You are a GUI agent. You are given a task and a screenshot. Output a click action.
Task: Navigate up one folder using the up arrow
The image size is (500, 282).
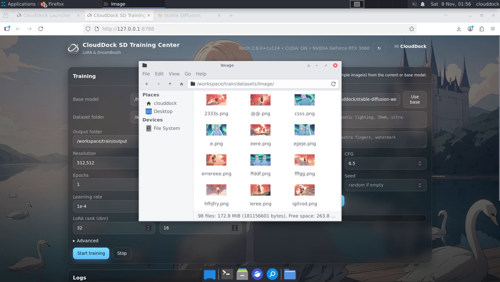click(x=170, y=84)
